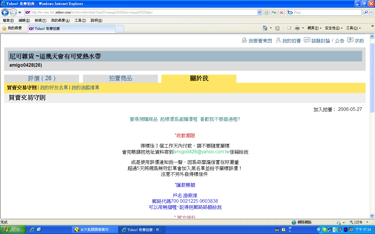
Task: Click the Print icon
Action: [x=297, y=28]
